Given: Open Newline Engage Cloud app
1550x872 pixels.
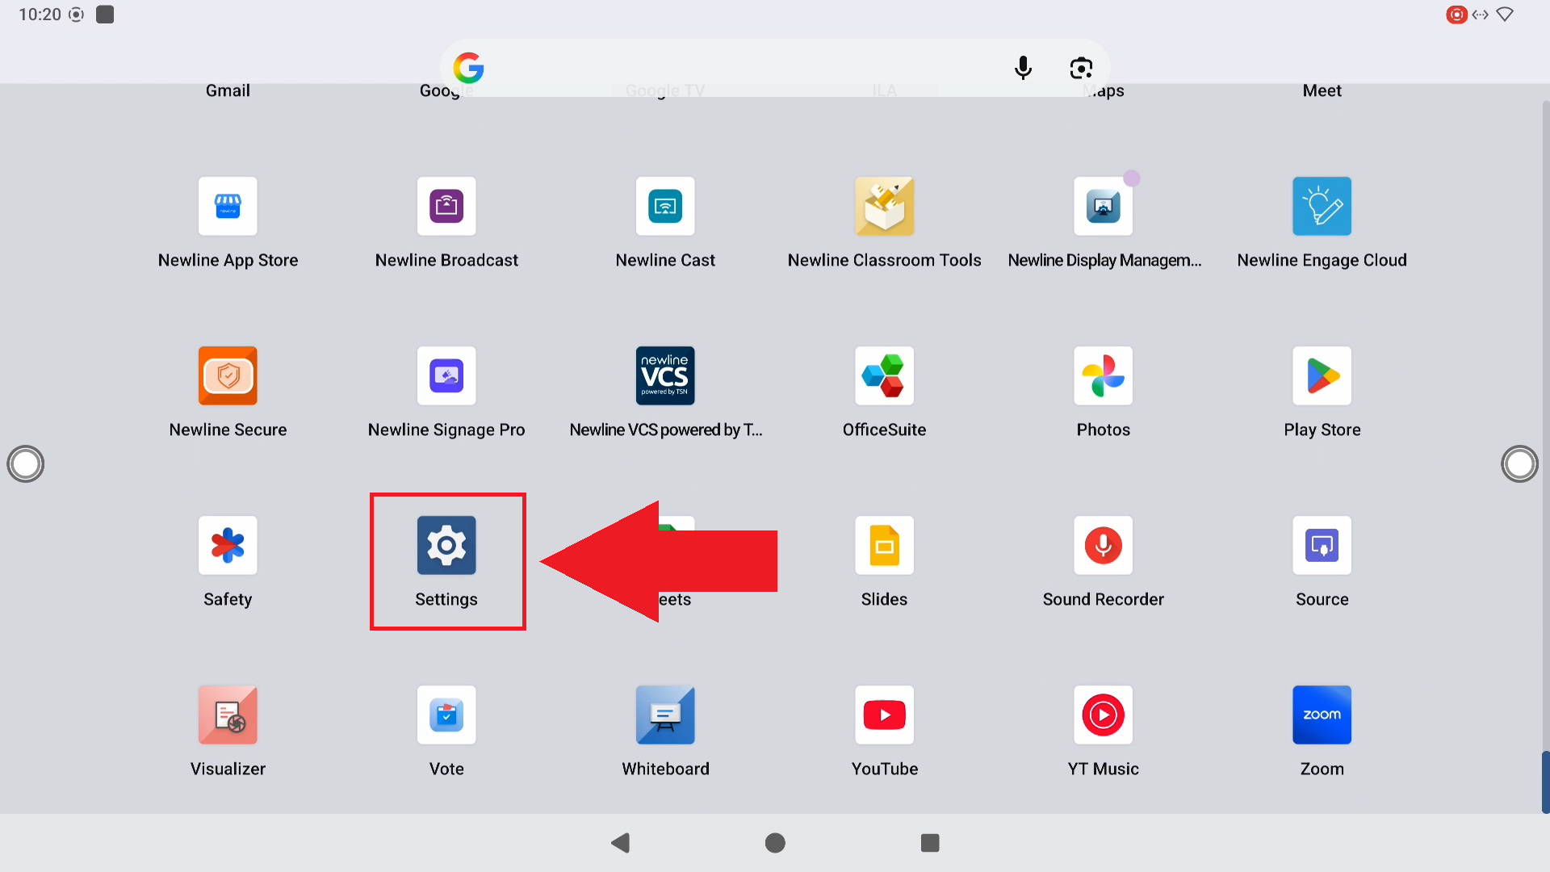Looking at the screenshot, I should pos(1322,207).
